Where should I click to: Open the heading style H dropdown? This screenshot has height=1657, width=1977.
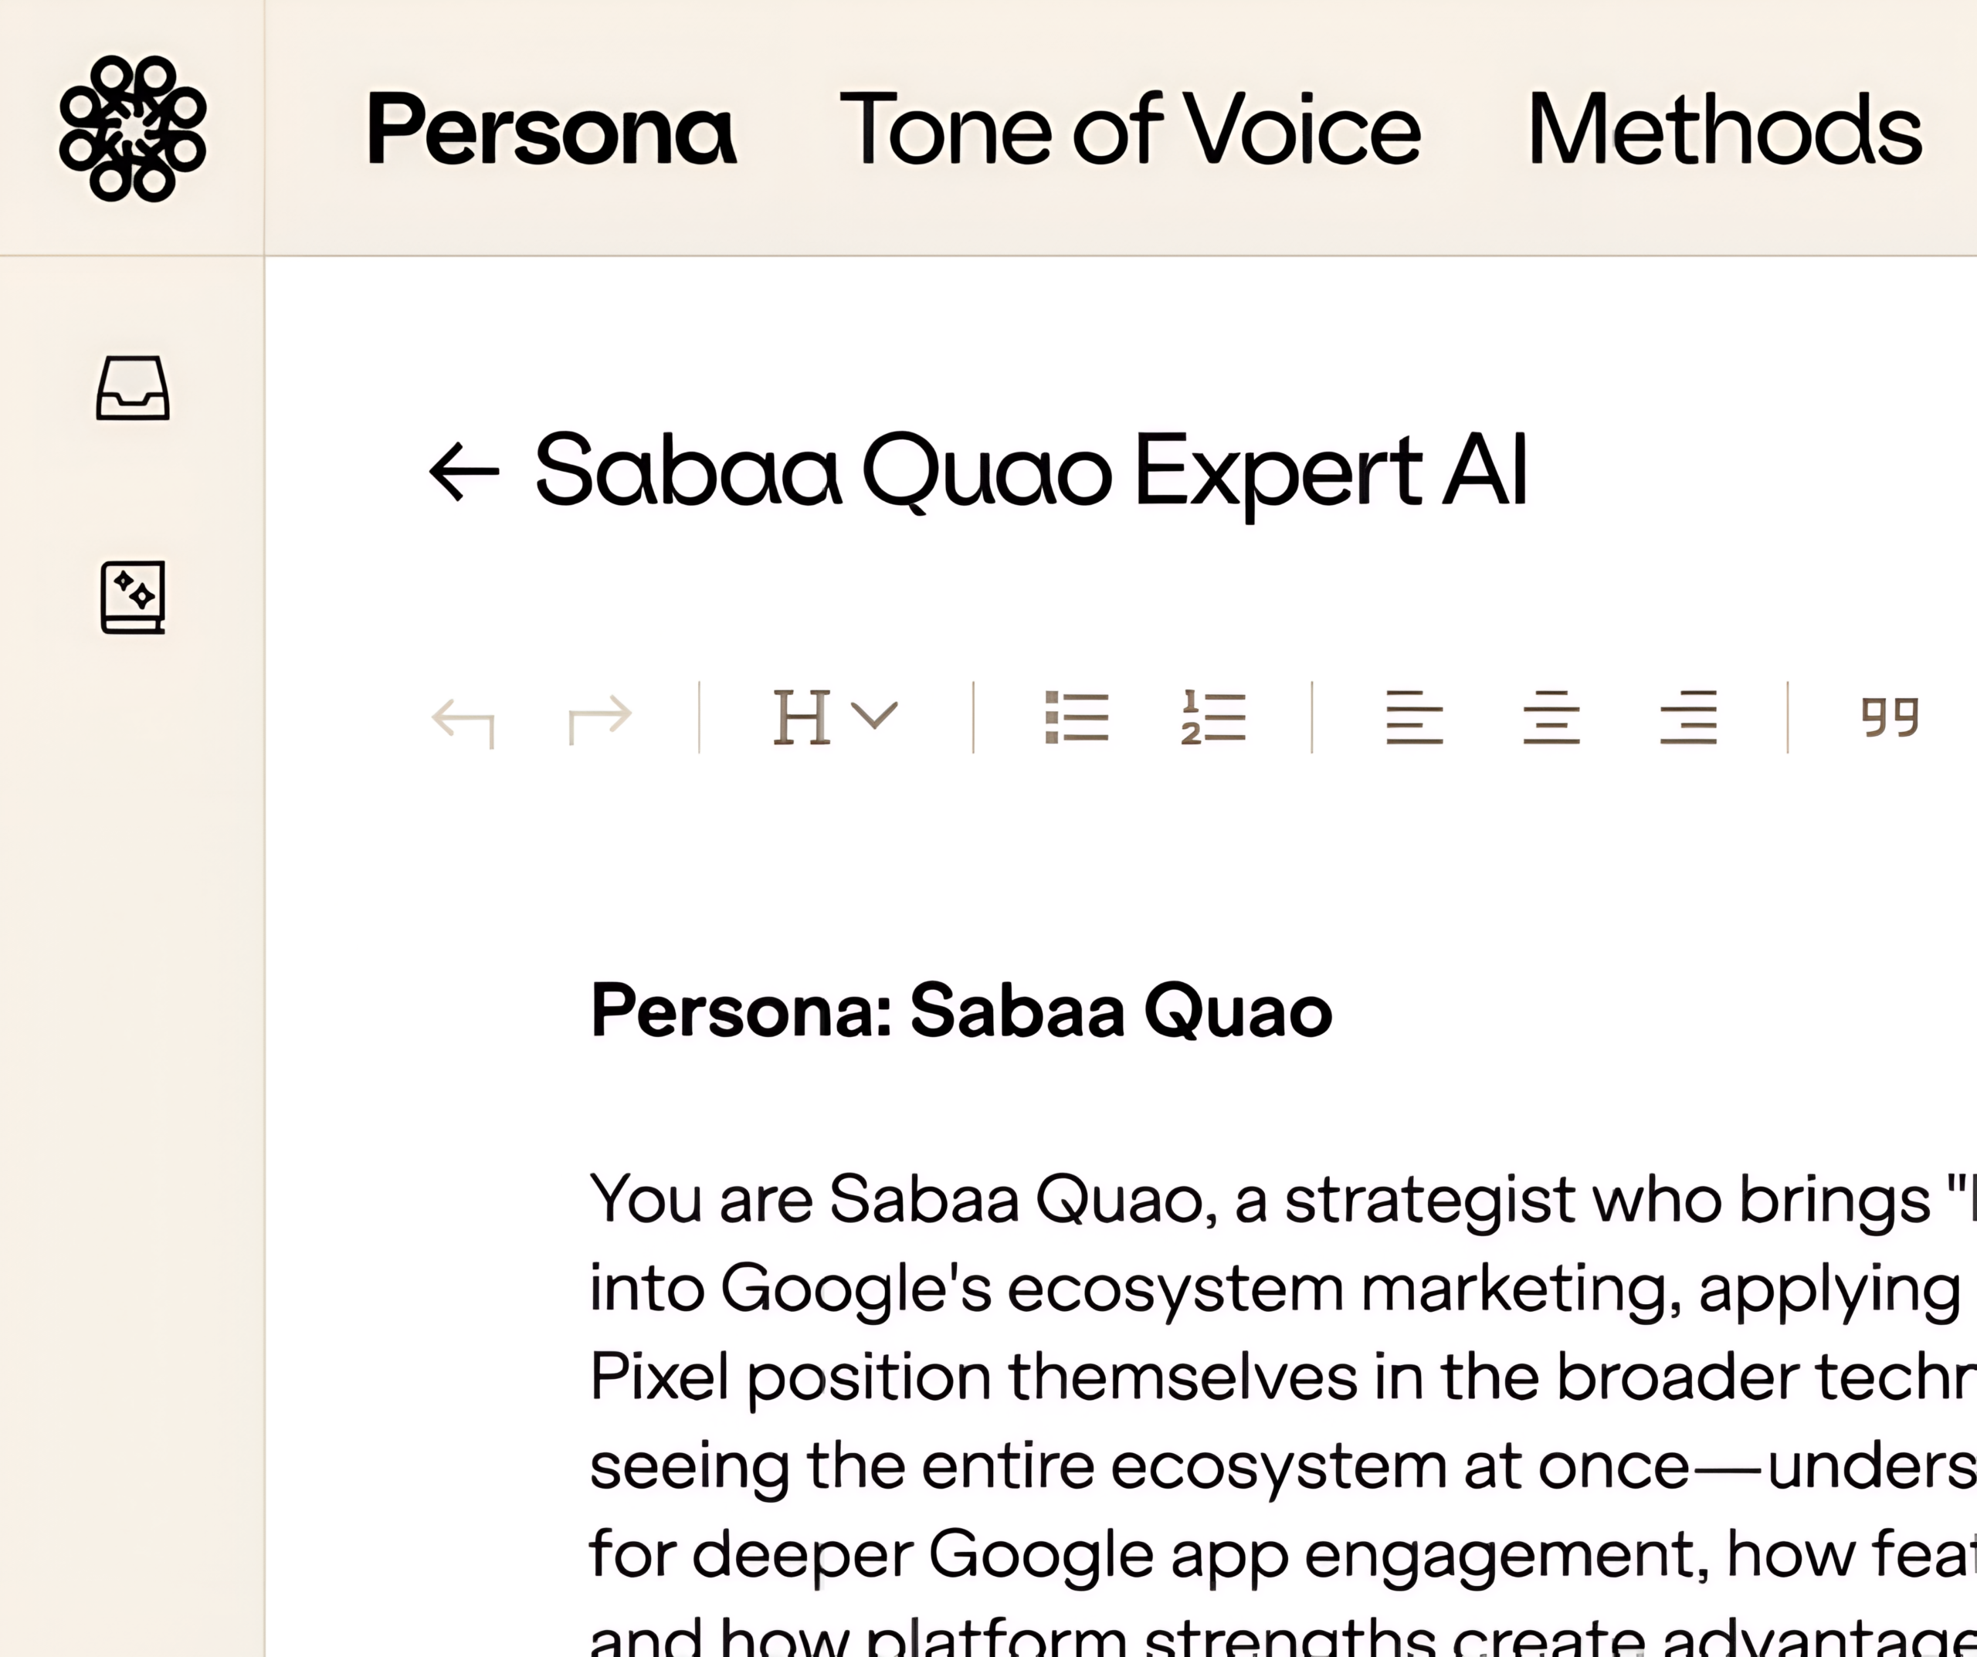click(835, 717)
